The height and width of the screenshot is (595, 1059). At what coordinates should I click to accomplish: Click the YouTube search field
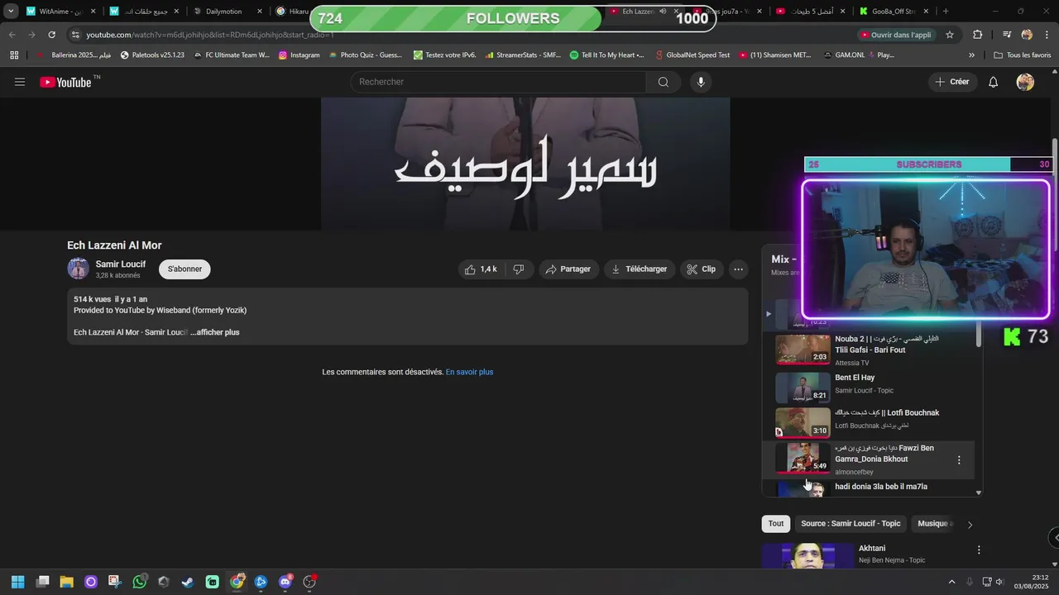tap(498, 82)
